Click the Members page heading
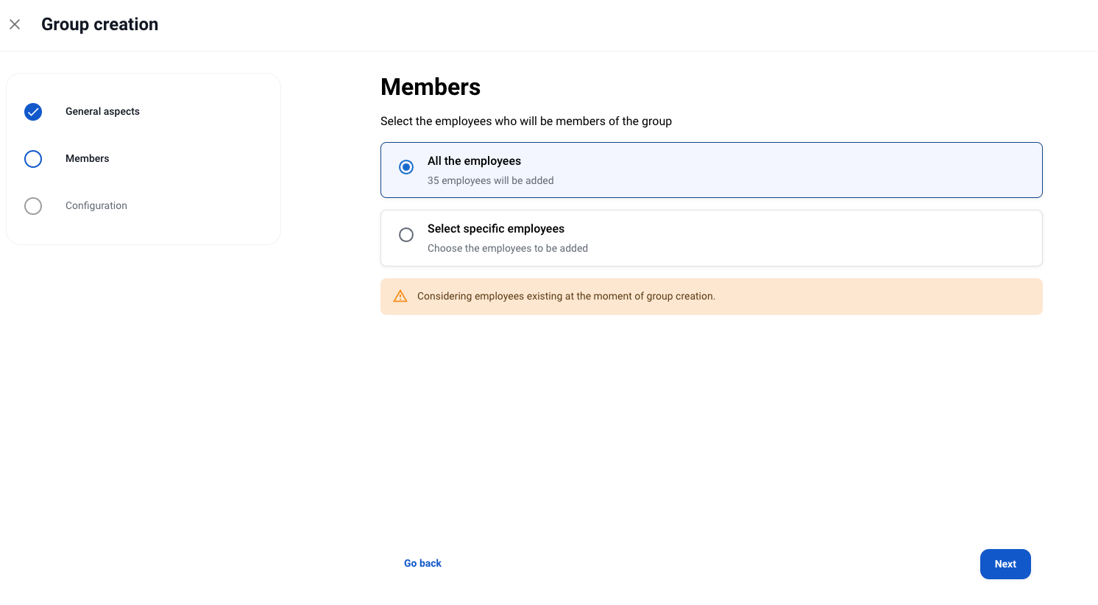Image resolution: width=1098 pixels, height=605 pixels. coord(431,87)
